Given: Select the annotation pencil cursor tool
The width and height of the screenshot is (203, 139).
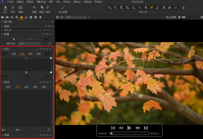Looking at the screenshot, I should point(176,8).
